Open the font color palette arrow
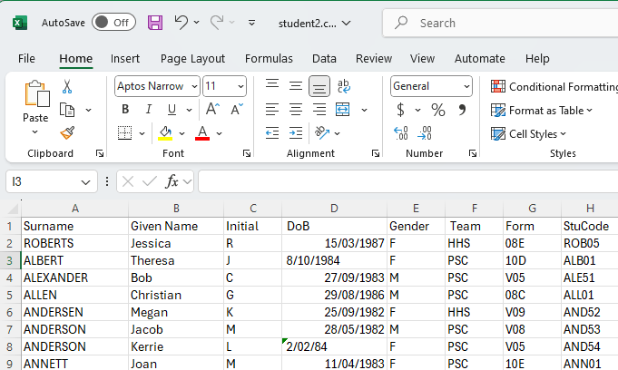This screenshot has height=370, width=618. 219,133
